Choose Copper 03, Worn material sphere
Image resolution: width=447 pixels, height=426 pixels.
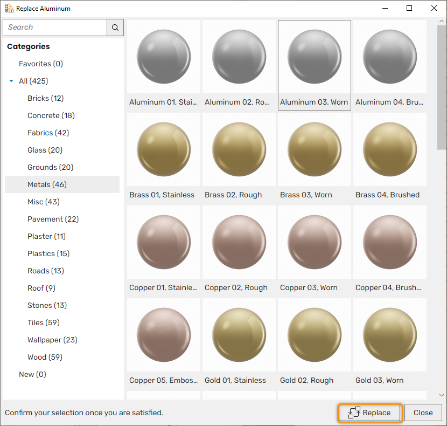[315, 242]
